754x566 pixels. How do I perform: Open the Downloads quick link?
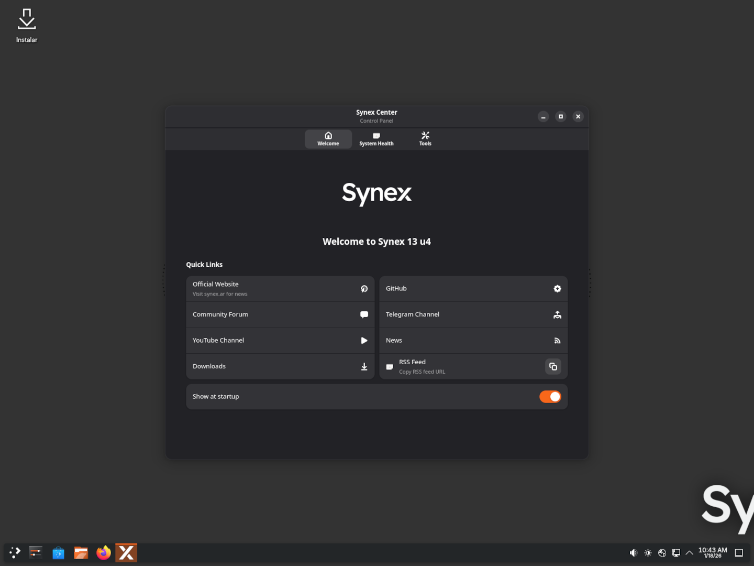tap(280, 366)
